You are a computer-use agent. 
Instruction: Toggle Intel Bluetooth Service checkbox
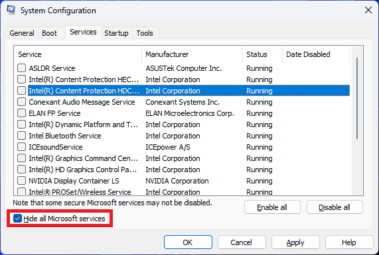21,136
